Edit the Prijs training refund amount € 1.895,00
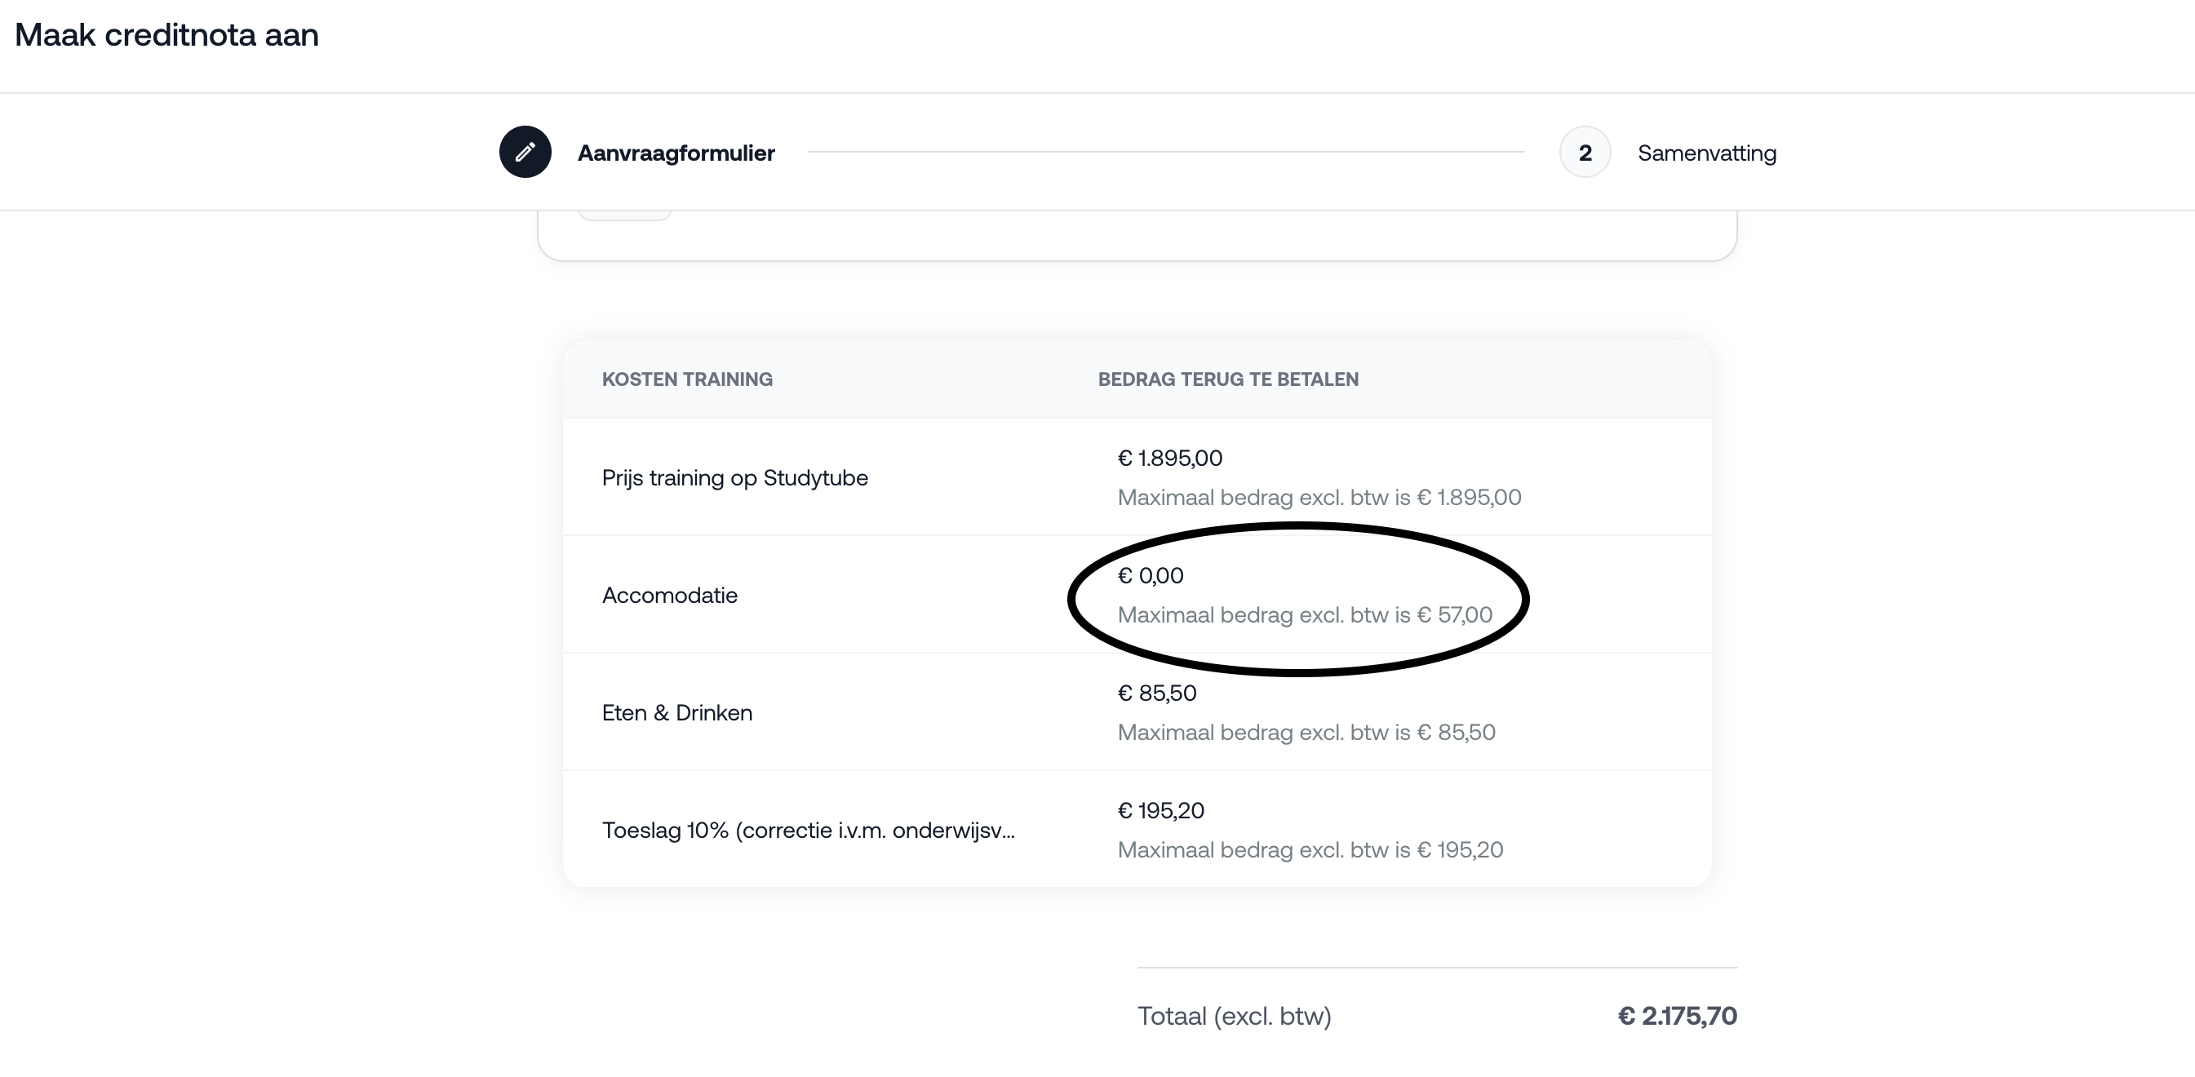Screen dimensions: 2195x1077 point(1169,459)
